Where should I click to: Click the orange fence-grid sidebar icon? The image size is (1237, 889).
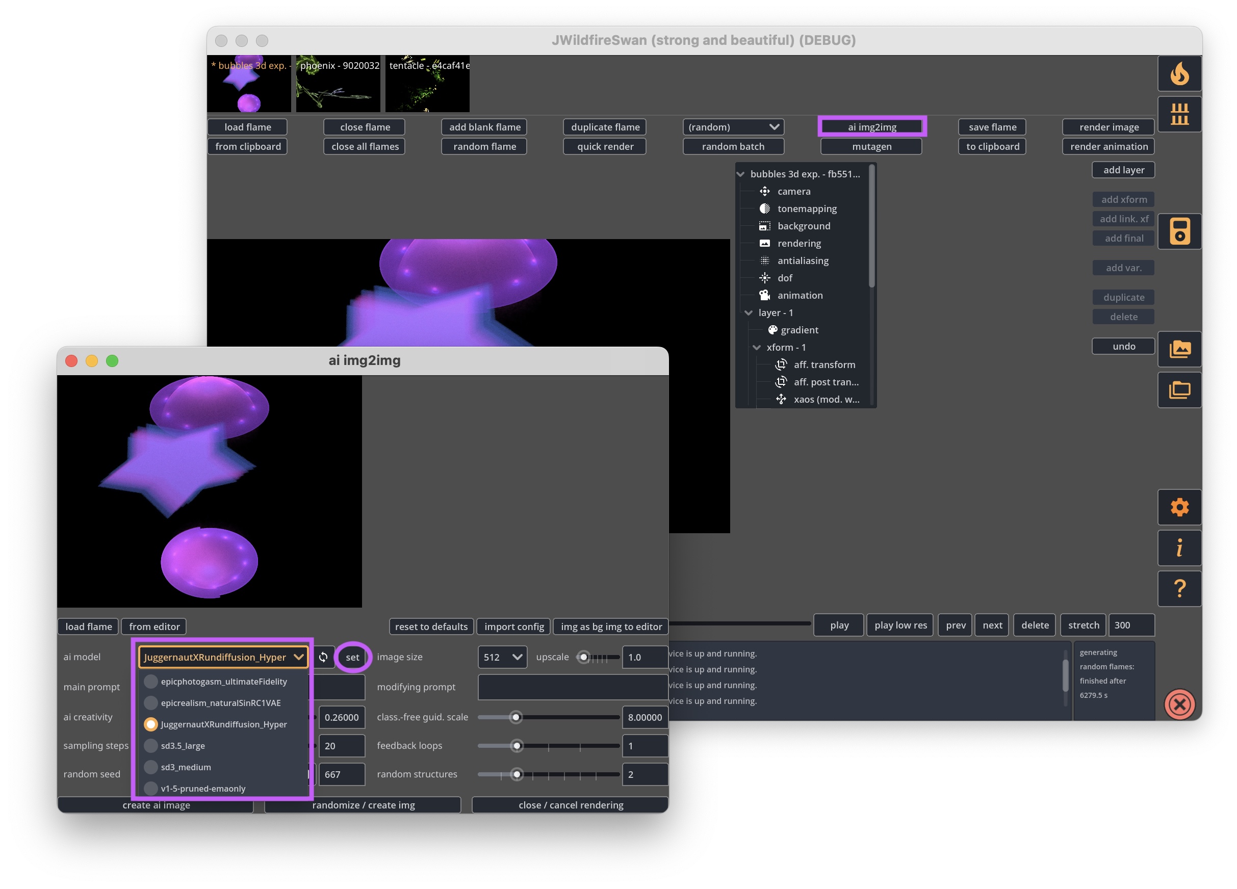pyautogui.click(x=1179, y=115)
